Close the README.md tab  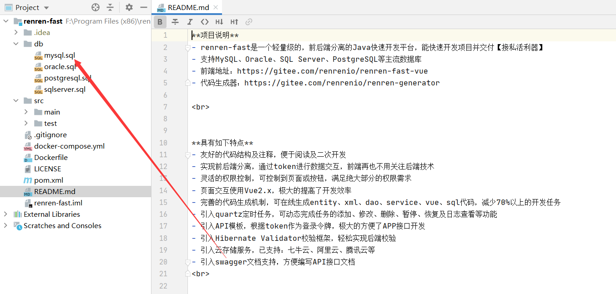point(216,7)
